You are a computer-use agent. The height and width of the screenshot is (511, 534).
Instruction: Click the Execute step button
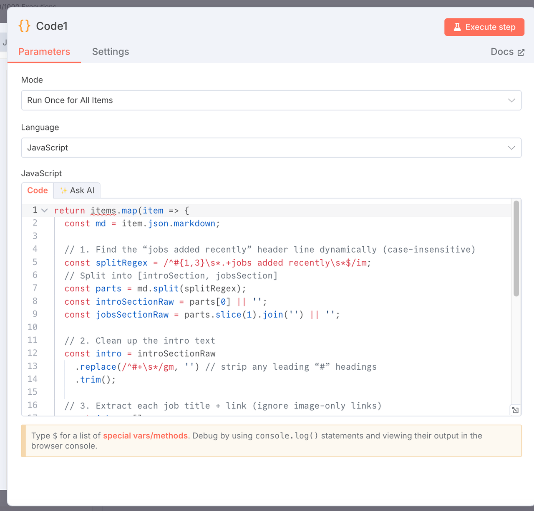[x=484, y=27]
